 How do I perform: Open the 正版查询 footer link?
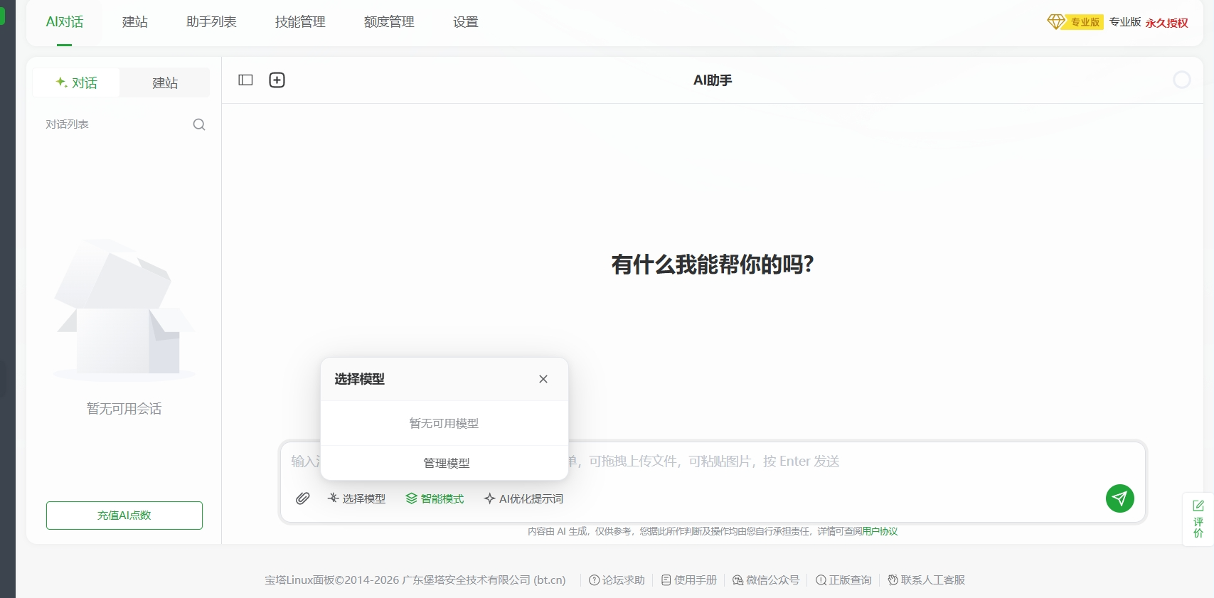[x=843, y=580]
